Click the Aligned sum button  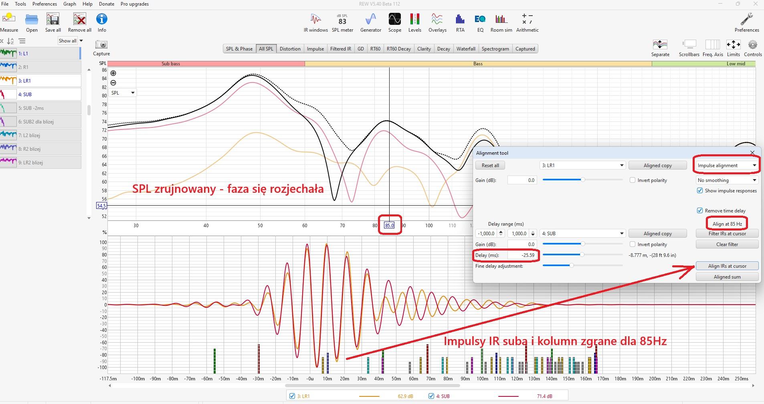click(727, 277)
